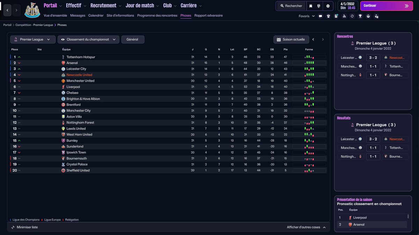Open the trophy favourite icon
This screenshot has width=419, height=235.
click(360, 16)
